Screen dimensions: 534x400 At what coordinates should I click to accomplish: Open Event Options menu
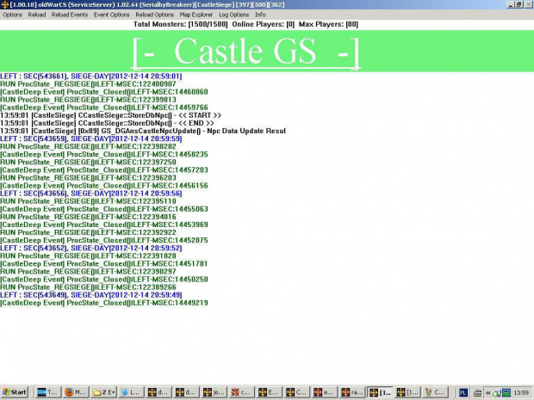point(112,15)
